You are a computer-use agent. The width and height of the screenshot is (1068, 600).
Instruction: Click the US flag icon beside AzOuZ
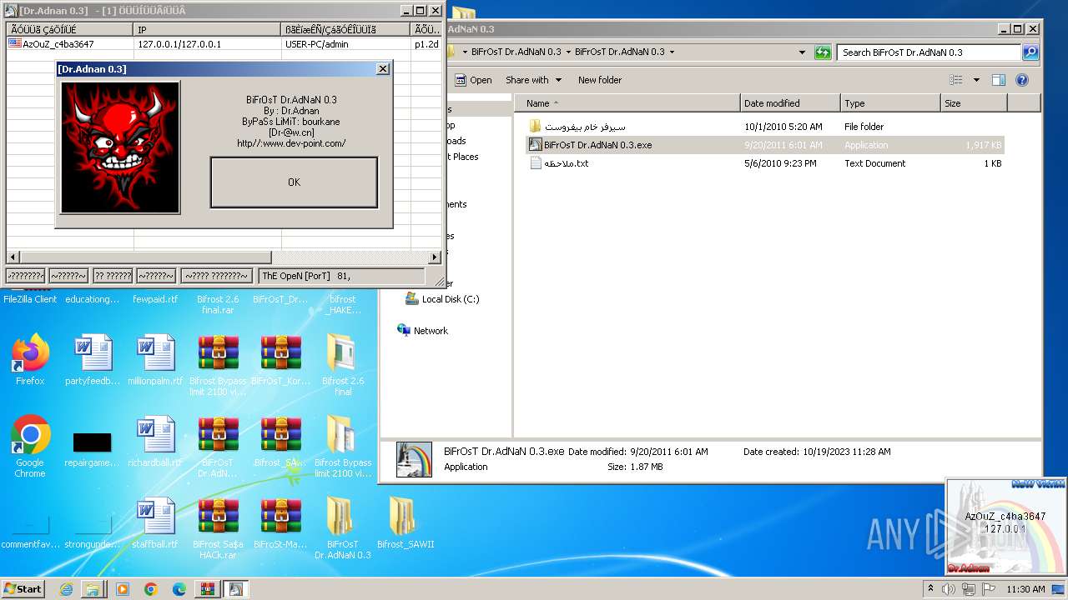coord(15,44)
